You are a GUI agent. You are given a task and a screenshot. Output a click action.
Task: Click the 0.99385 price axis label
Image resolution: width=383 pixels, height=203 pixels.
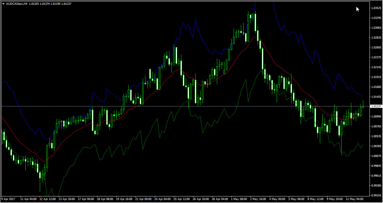pos(376,186)
